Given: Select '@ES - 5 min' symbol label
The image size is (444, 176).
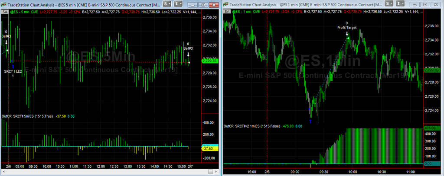Looking at the screenshot, I should click(x=19, y=12).
